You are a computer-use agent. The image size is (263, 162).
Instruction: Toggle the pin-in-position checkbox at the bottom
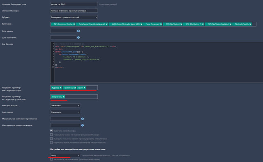pos(51,159)
